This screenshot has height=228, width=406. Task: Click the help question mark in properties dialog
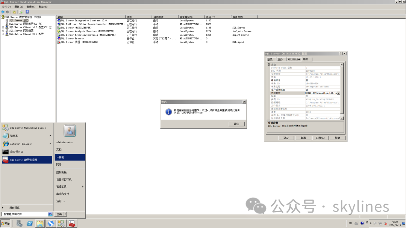(341, 54)
